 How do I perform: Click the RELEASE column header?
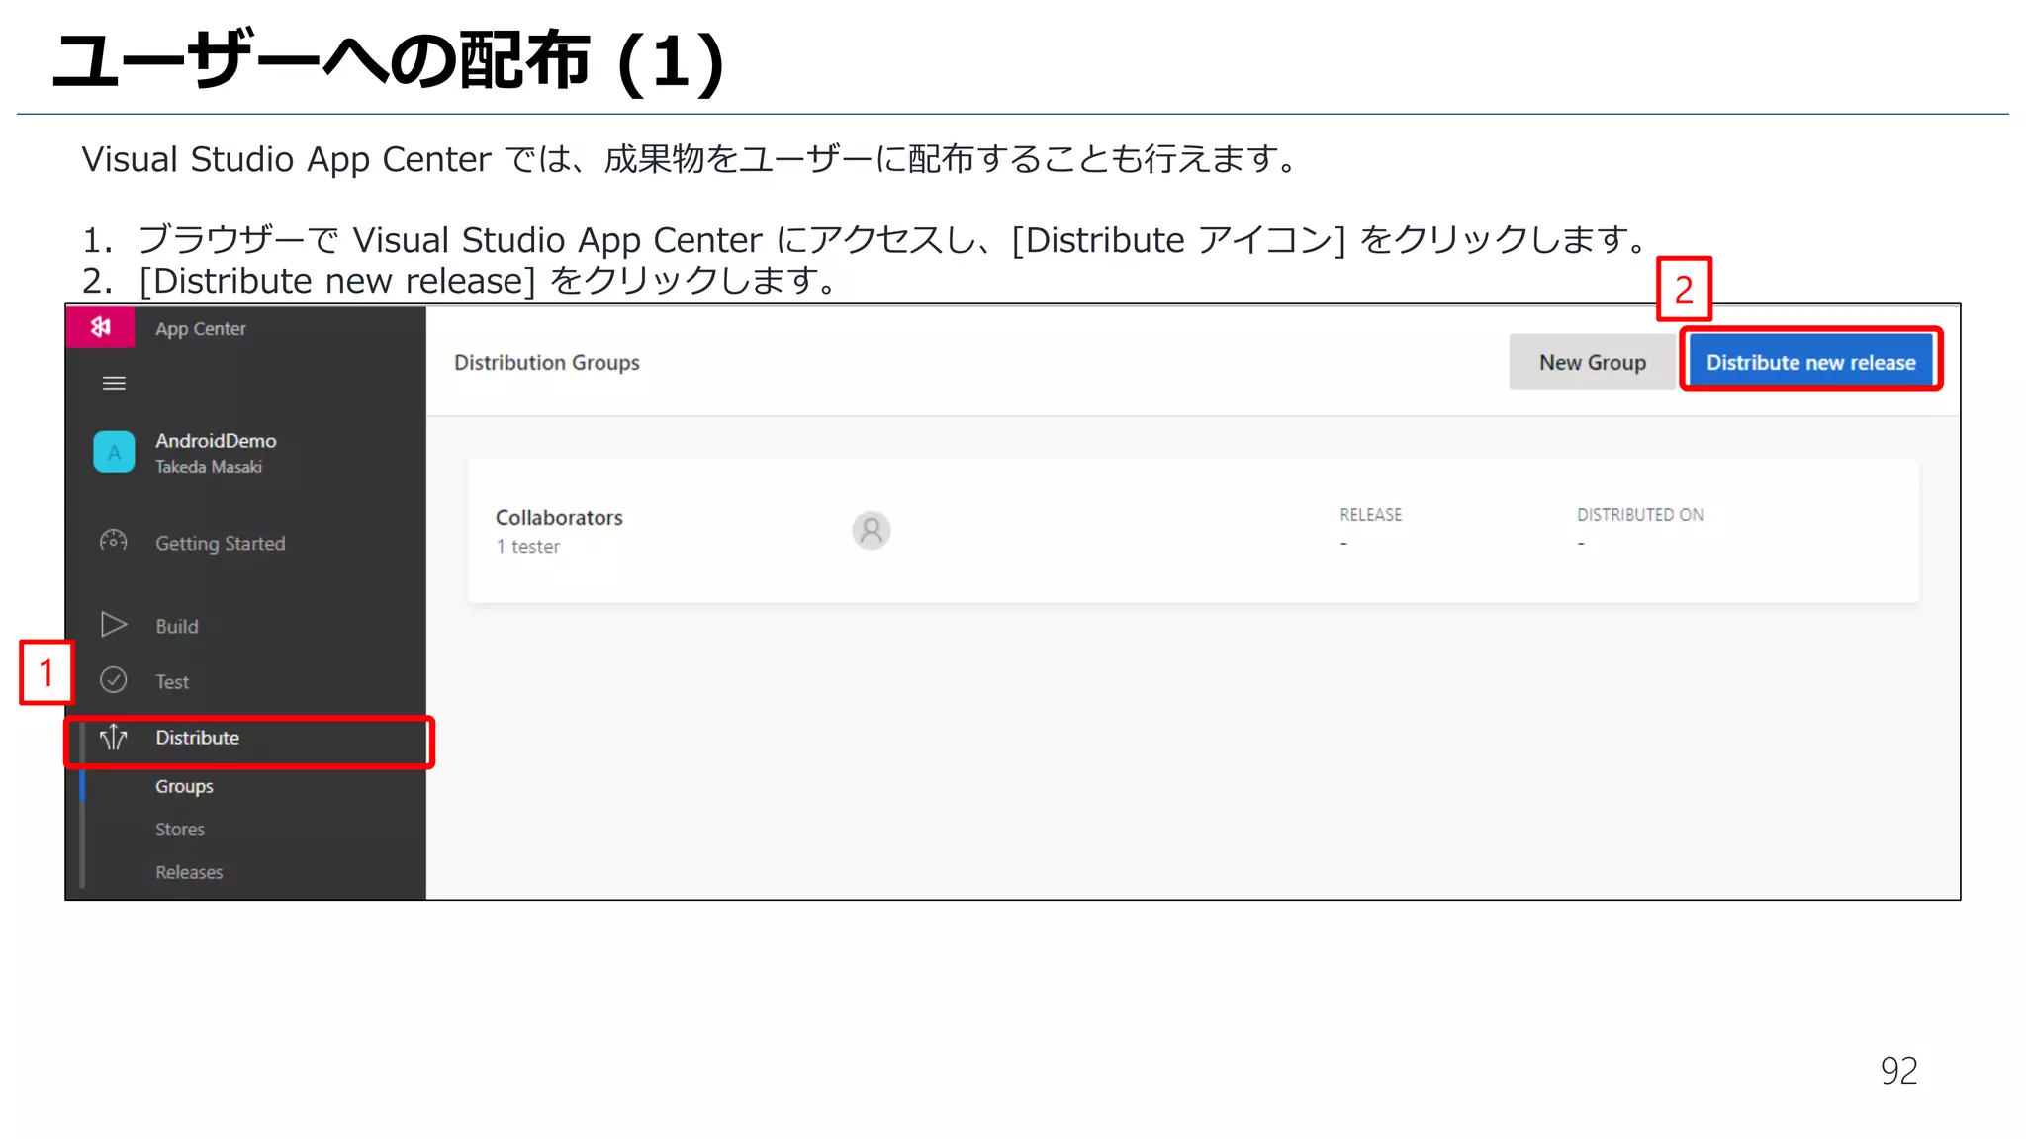click(1371, 515)
